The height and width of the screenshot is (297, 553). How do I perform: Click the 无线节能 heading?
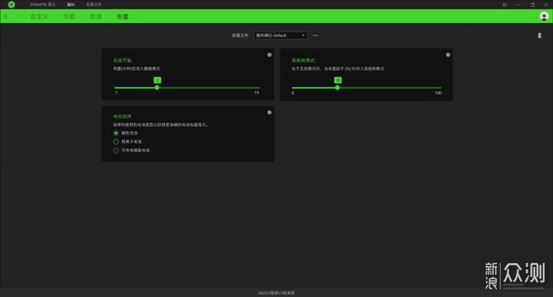point(122,61)
